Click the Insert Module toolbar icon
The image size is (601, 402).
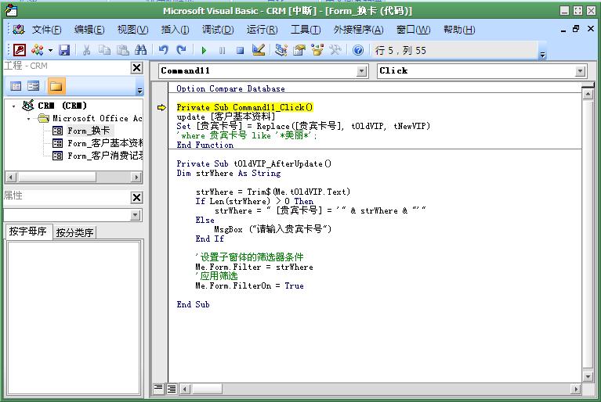pyautogui.click(x=37, y=50)
